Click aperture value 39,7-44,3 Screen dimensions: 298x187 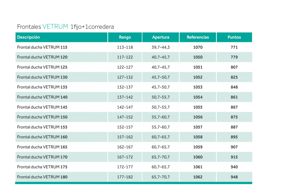click(x=161, y=47)
